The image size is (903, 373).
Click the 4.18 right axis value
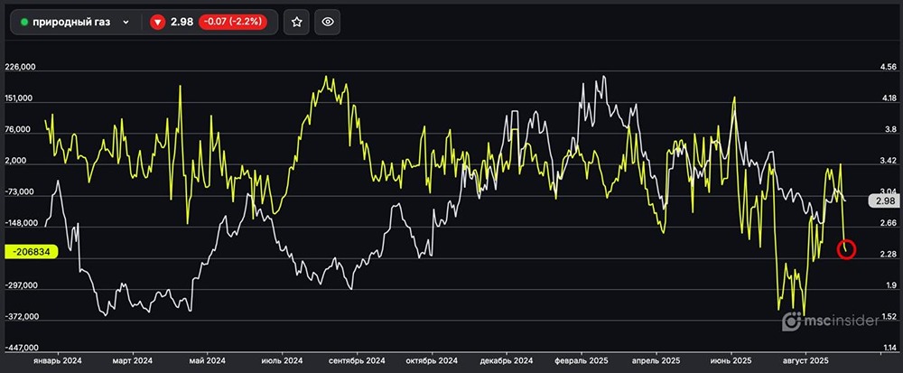pyautogui.click(x=889, y=98)
